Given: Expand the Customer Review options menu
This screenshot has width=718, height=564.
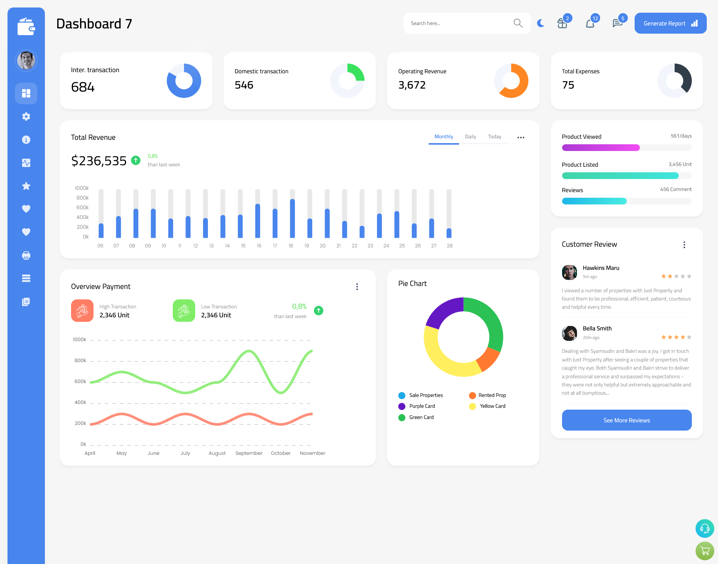Looking at the screenshot, I should 685,244.
